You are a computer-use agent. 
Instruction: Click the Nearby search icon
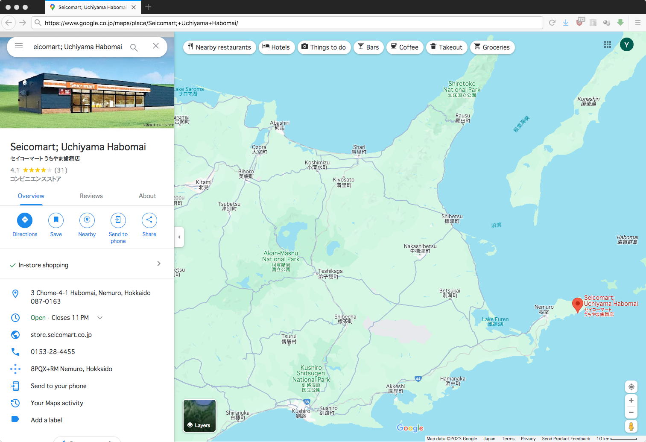tap(87, 220)
